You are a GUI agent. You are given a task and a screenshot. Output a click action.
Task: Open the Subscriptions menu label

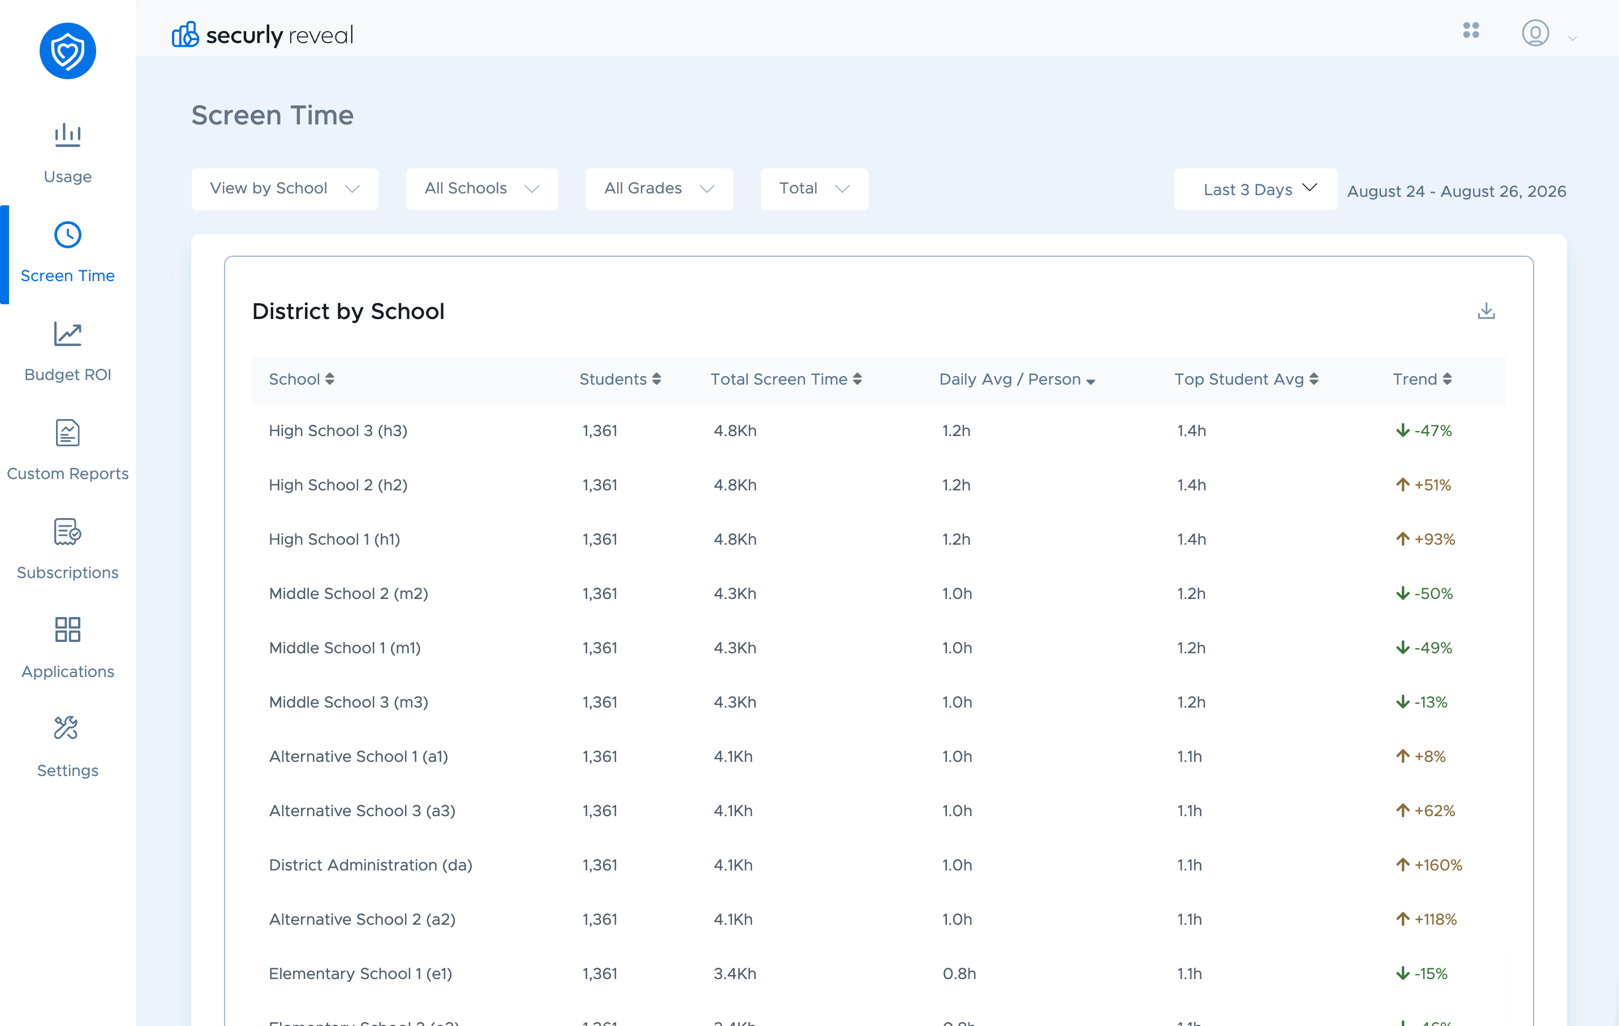[67, 572]
